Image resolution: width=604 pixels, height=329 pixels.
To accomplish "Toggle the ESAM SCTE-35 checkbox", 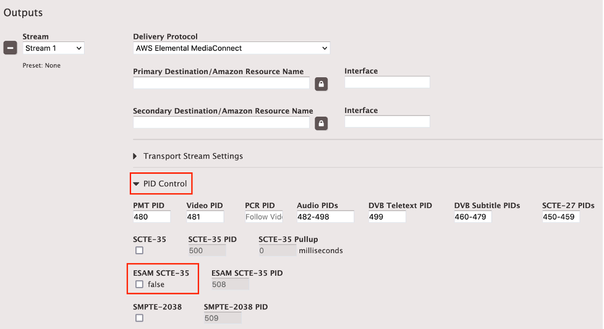I will (139, 284).
